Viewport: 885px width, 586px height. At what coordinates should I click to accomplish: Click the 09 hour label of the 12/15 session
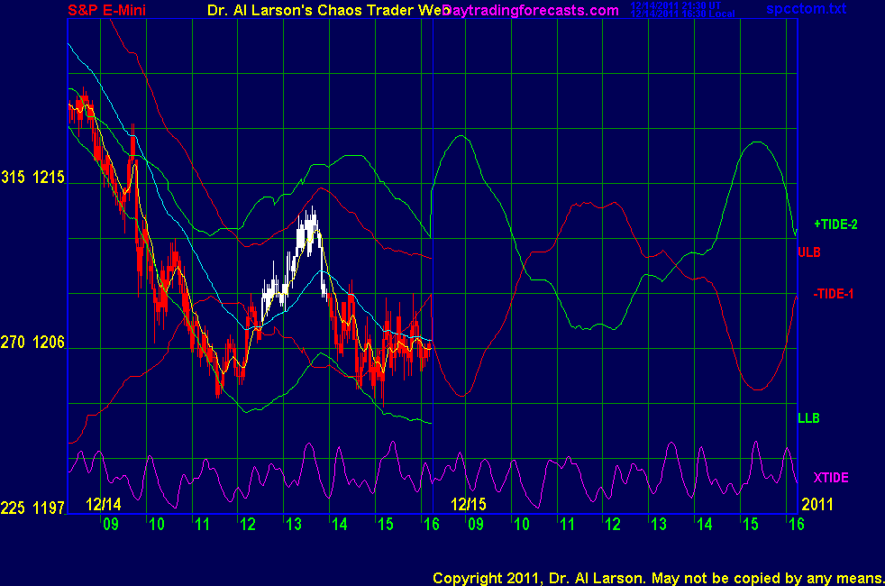pyautogui.click(x=476, y=525)
